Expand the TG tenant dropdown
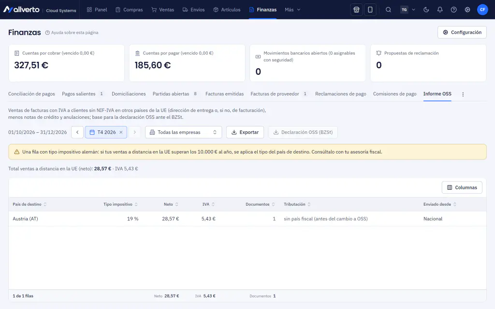The height and width of the screenshot is (309, 495). pyautogui.click(x=408, y=10)
